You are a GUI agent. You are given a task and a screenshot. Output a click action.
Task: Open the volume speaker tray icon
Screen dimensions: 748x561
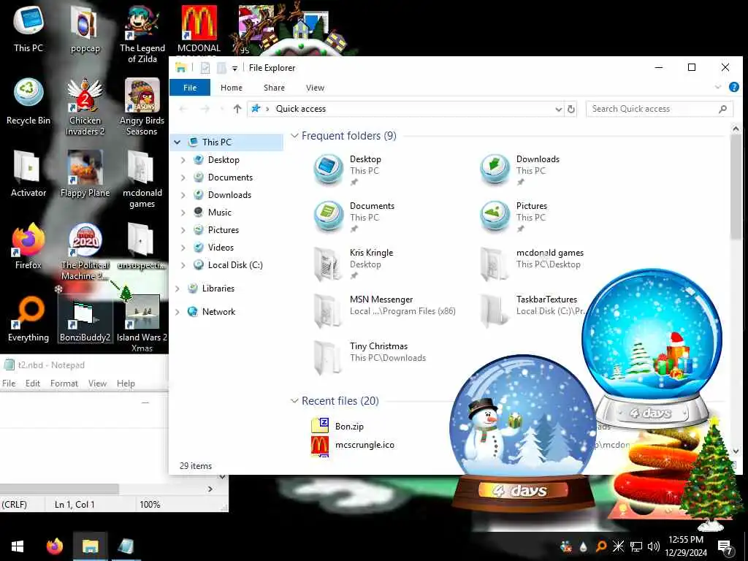[654, 546]
